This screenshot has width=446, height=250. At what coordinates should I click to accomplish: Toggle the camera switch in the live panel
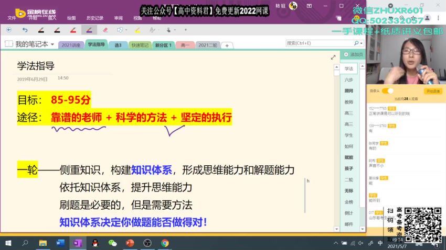tap(387, 90)
